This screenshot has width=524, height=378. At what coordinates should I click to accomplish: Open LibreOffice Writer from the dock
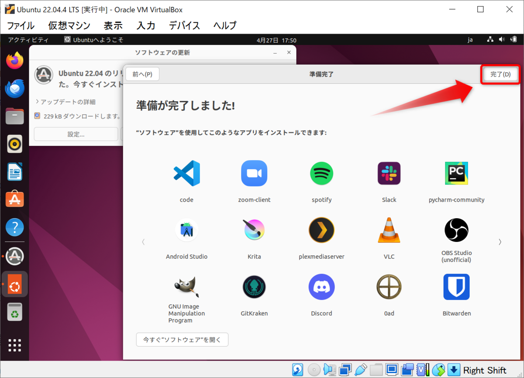(x=15, y=172)
